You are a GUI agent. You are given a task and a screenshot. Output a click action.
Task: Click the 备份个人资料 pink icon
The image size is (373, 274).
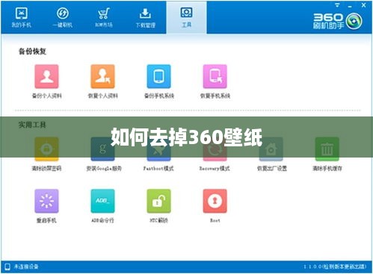point(46,76)
